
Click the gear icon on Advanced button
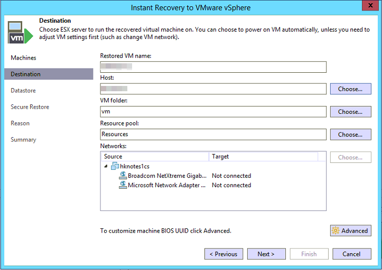click(336, 230)
